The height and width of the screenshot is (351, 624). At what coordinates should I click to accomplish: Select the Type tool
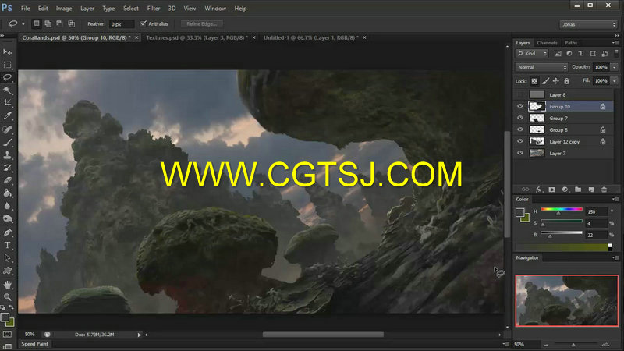pos(7,245)
